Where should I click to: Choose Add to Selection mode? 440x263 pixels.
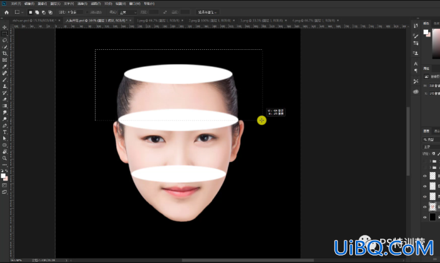(37, 12)
